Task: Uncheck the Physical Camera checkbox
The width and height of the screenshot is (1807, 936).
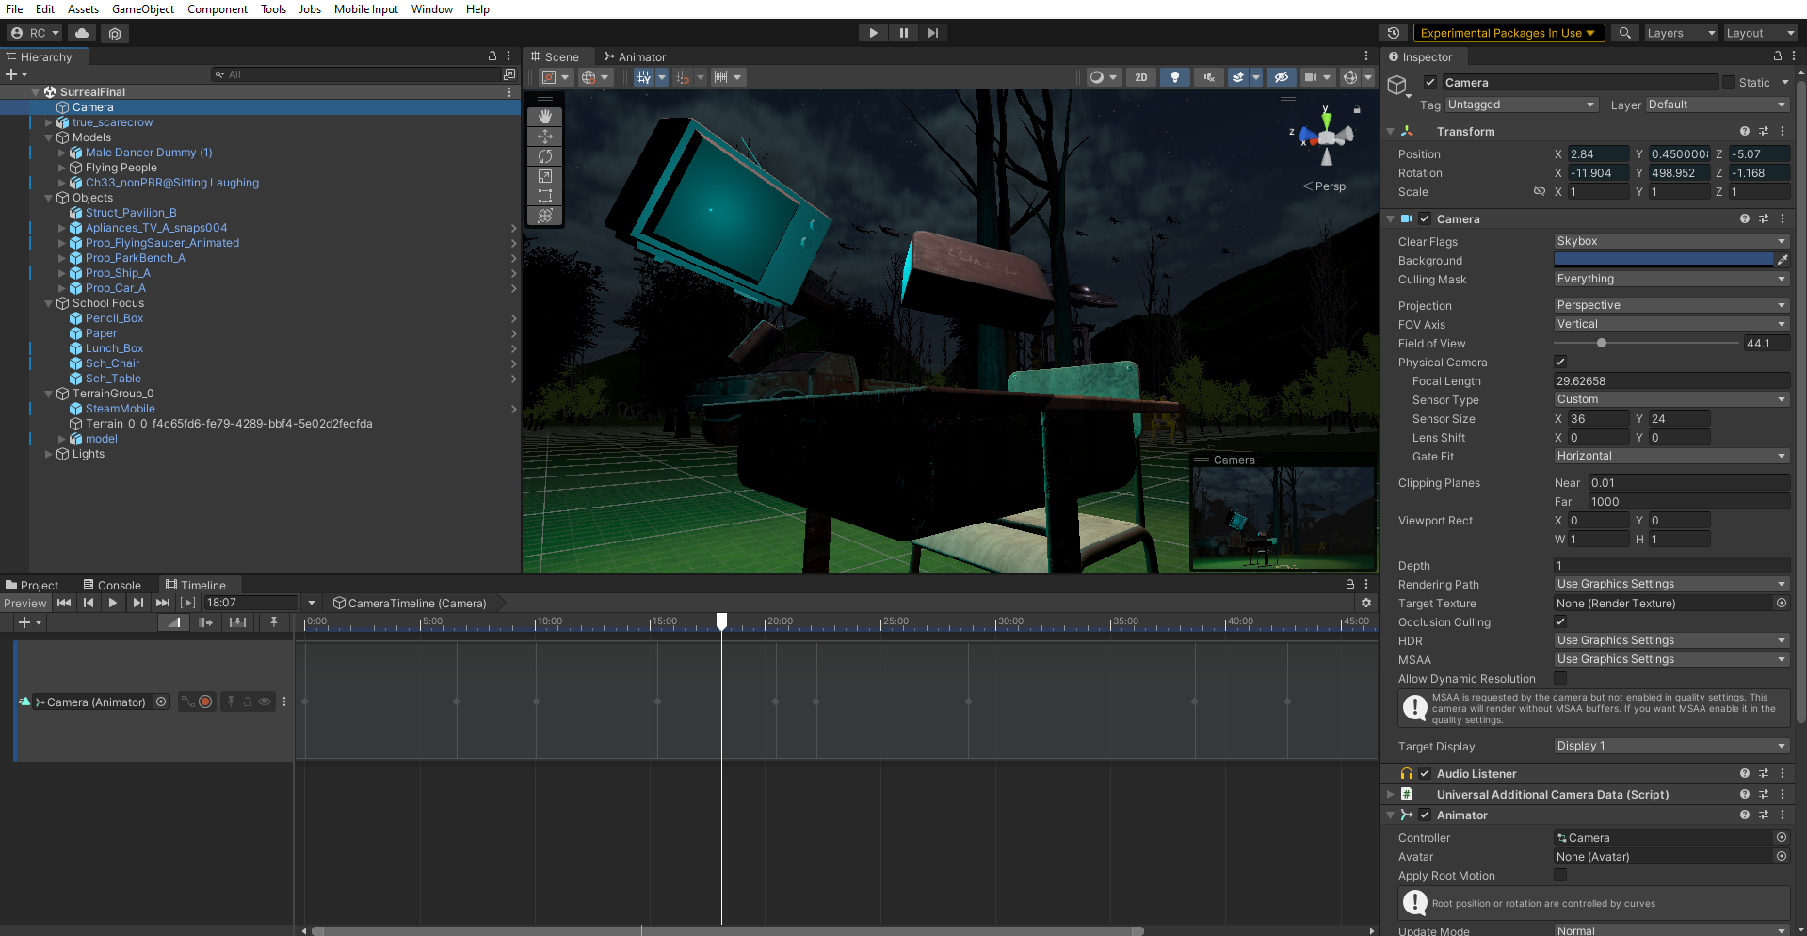Action: [1560, 362]
